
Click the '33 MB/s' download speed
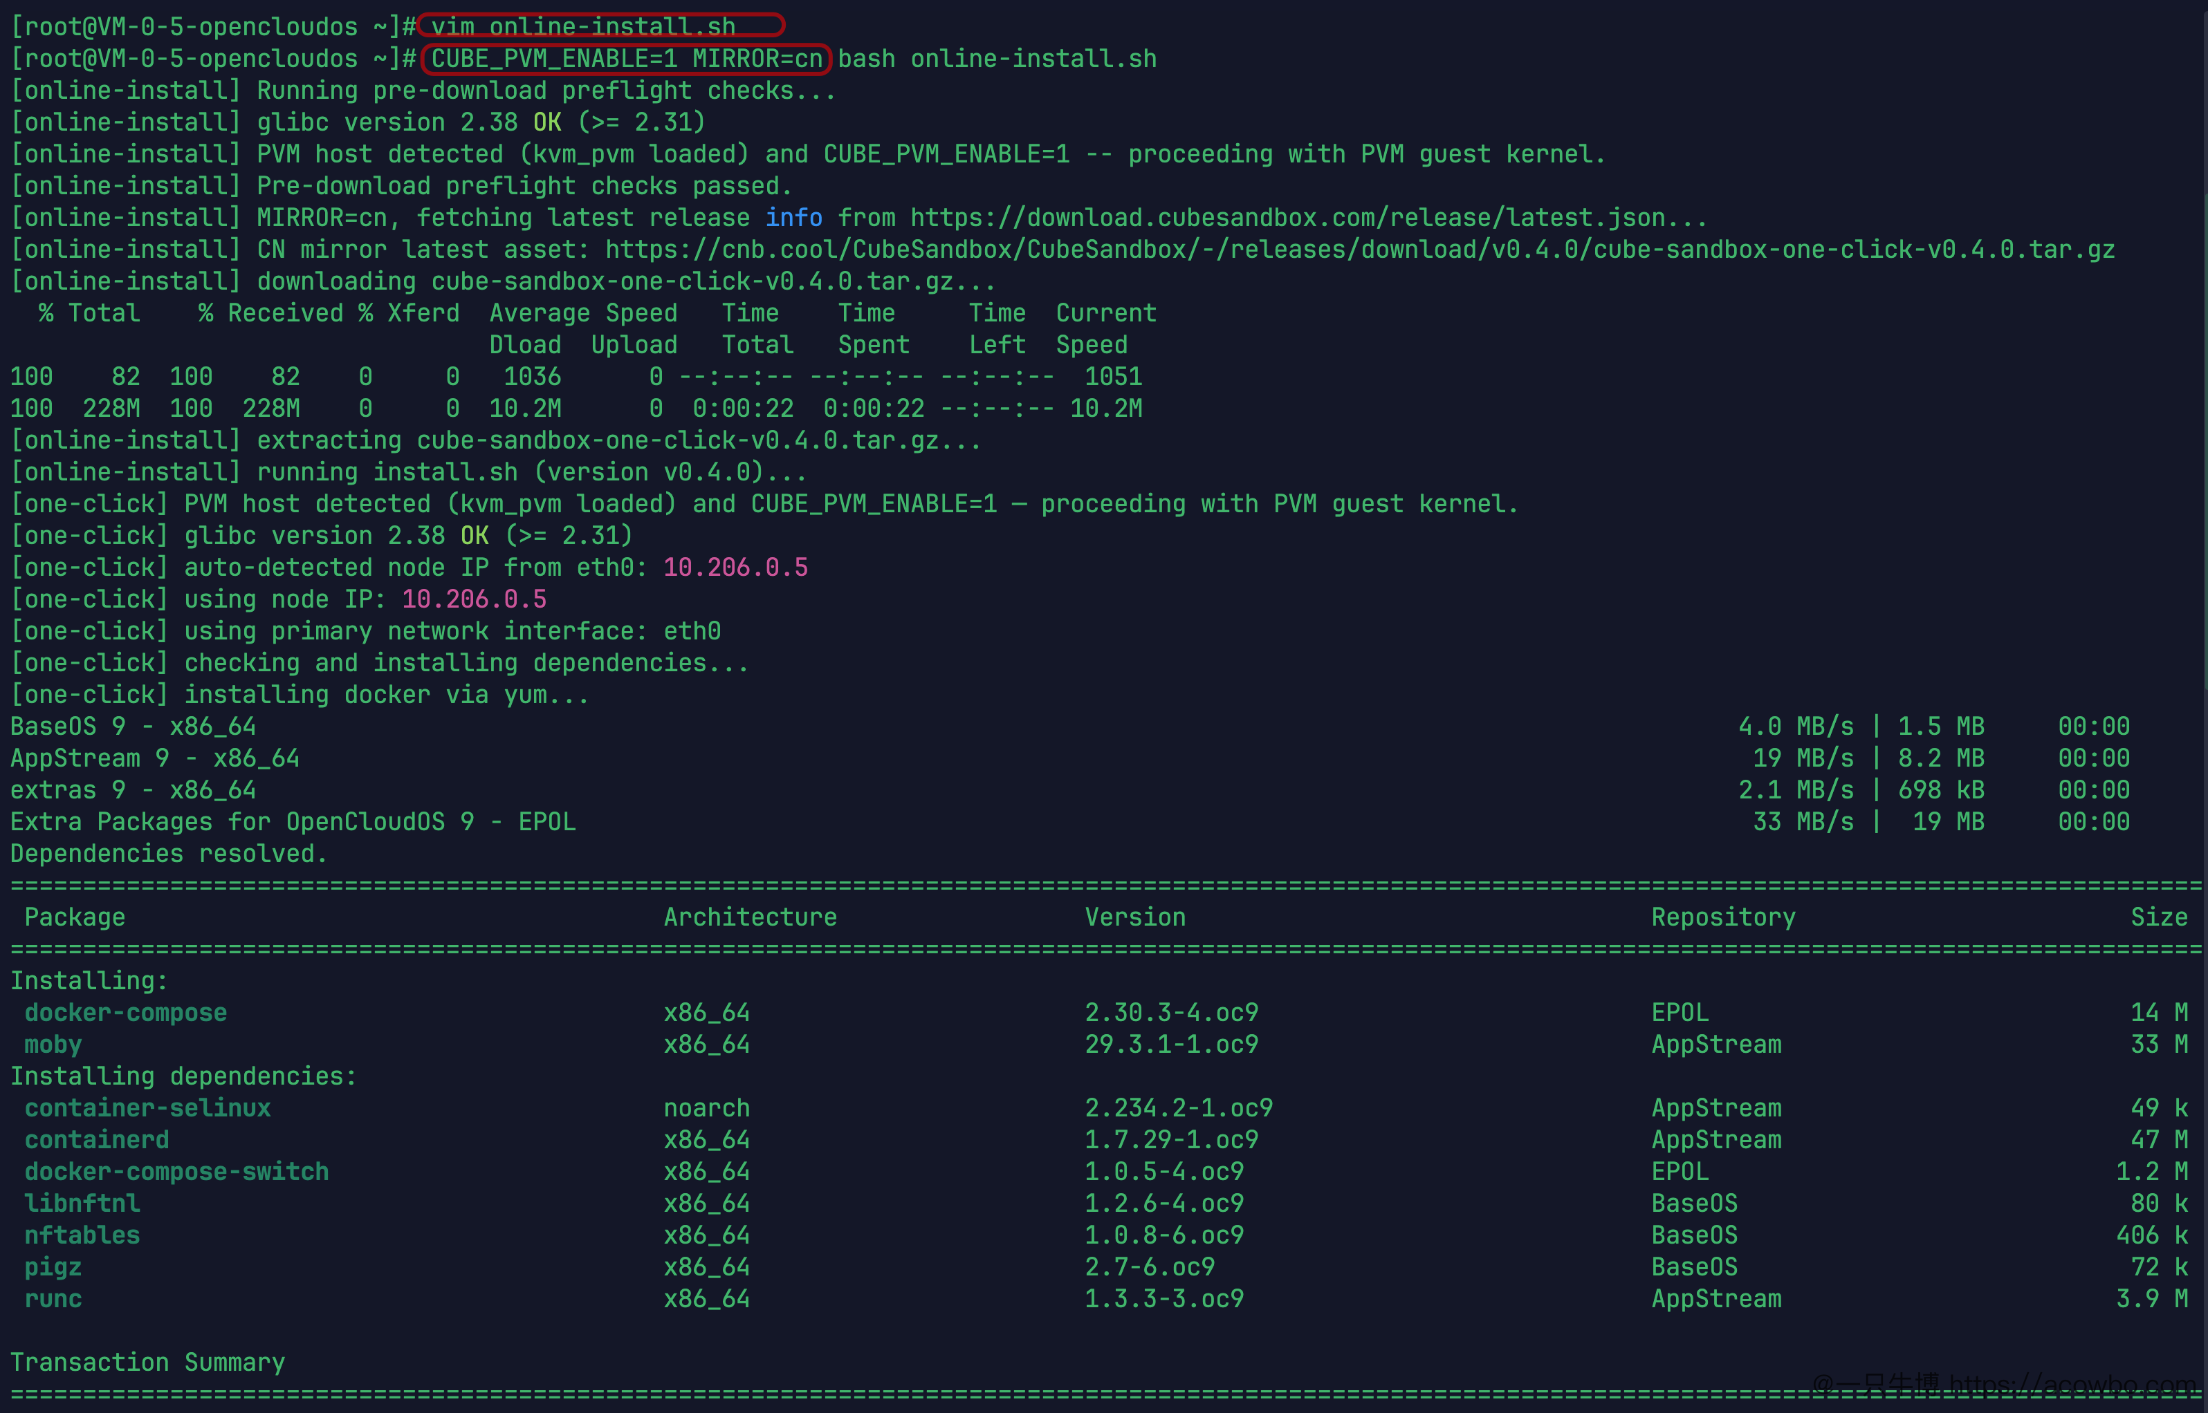1803,822
